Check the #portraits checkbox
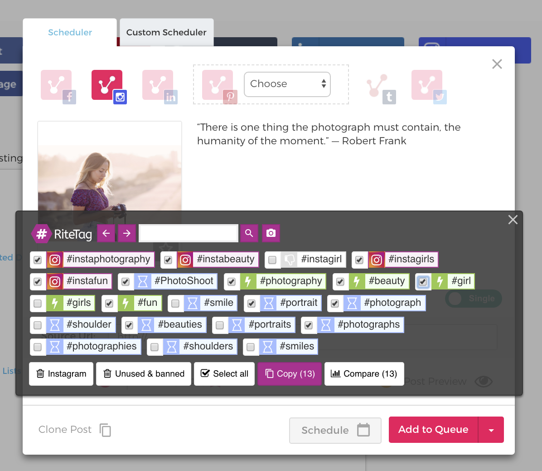Image resolution: width=542 pixels, height=471 pixels. [220, 325]
